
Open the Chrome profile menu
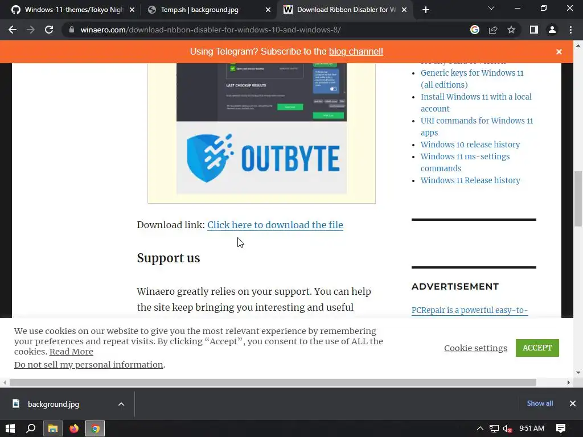click(x=552, y=30)
